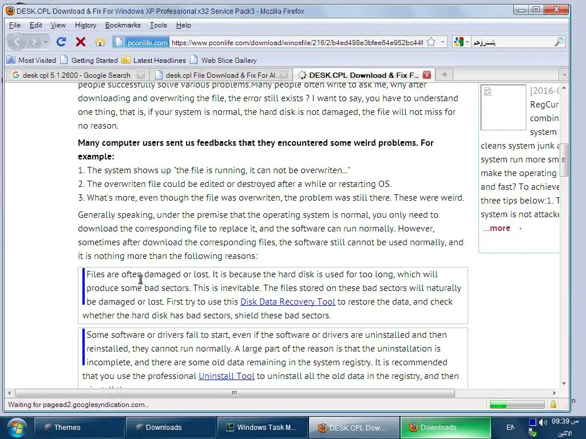Click the Firefox icon in the title bar
Screen dimensions: 586x439
click(10, 10)
